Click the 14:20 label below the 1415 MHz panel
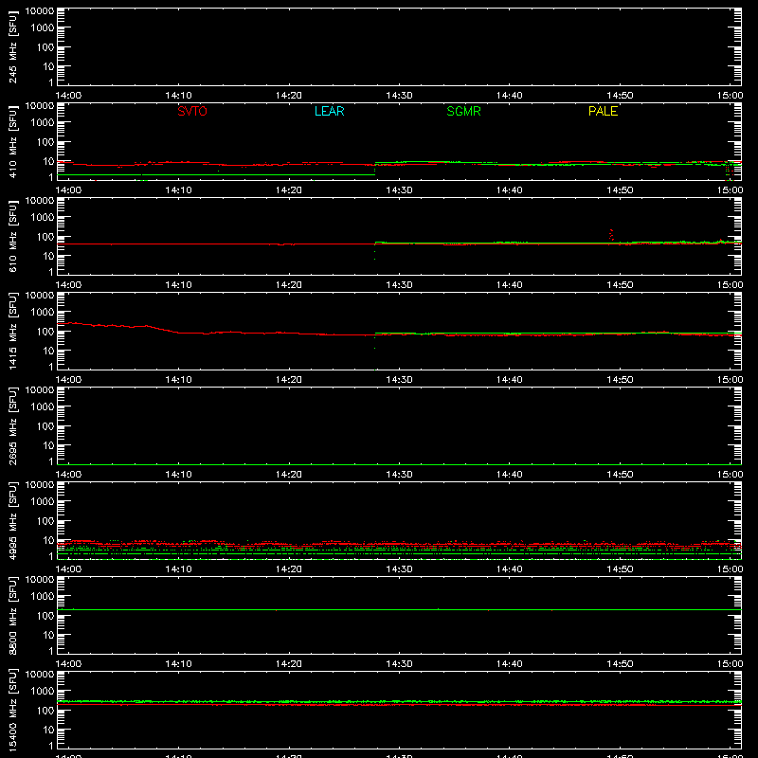Screen dimensions: 758x758 point(289,380)
